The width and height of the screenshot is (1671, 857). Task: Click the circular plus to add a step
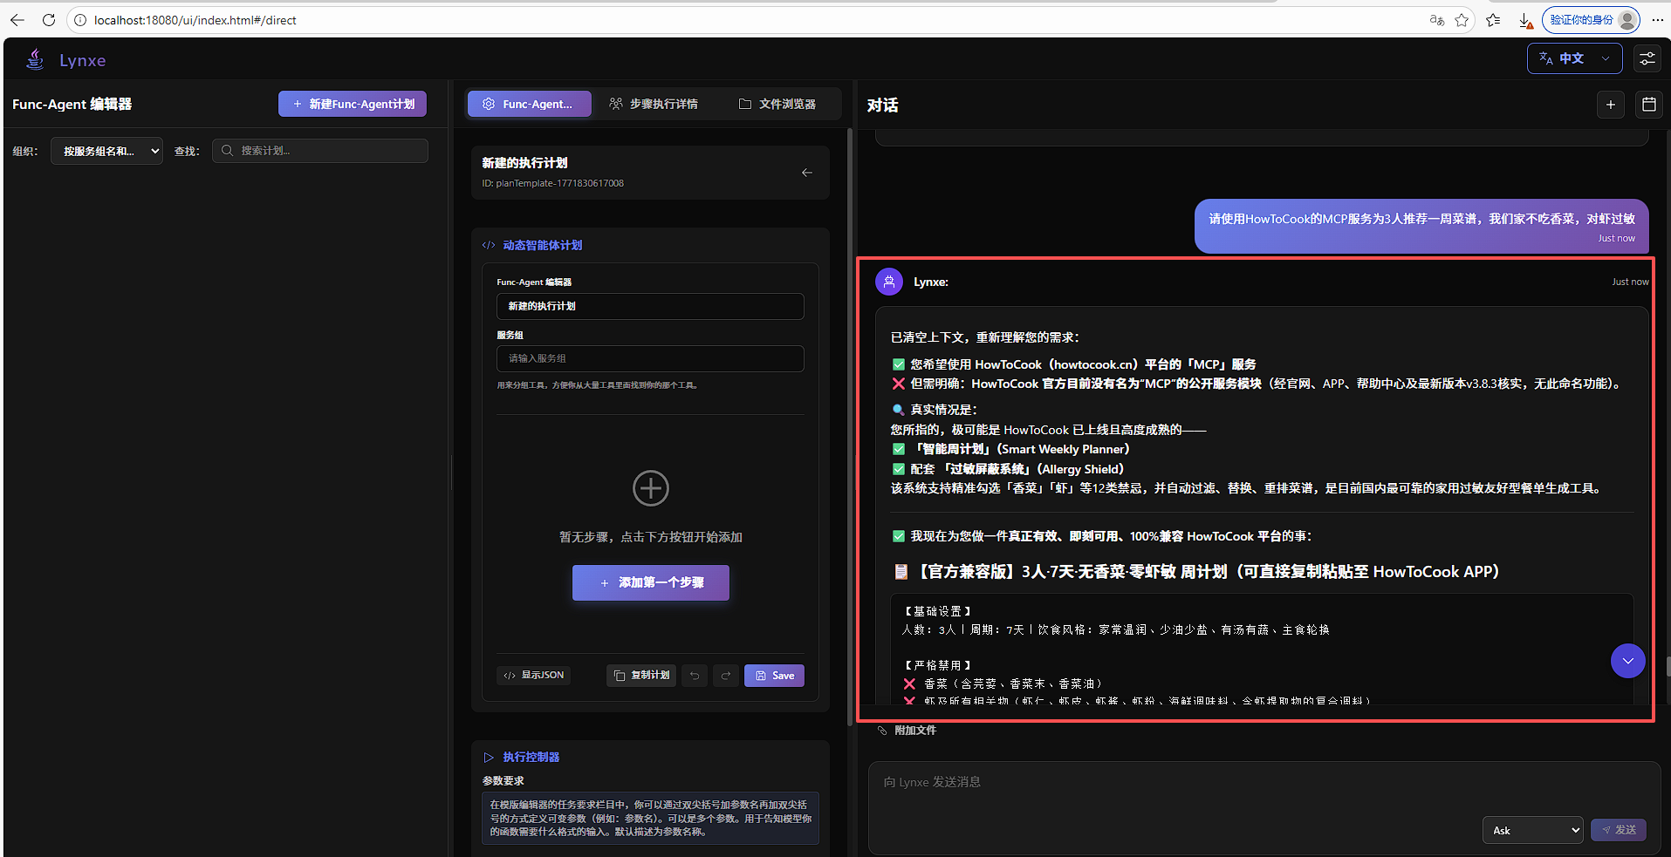tap(650, 488)
